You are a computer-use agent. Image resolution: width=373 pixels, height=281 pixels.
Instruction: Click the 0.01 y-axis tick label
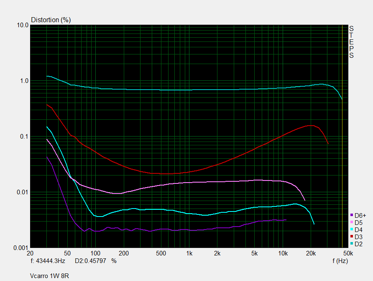[x=23, y=192]
